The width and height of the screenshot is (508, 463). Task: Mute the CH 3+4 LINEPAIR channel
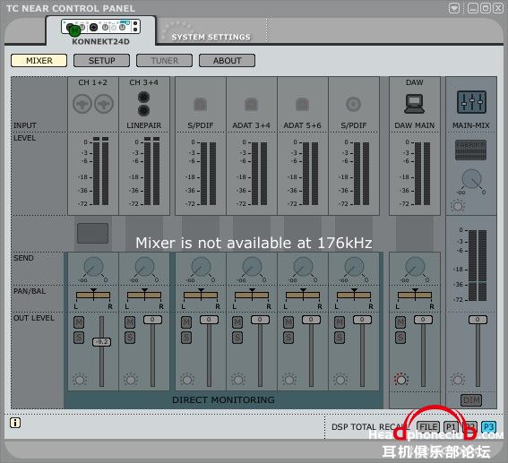point(130,322)
